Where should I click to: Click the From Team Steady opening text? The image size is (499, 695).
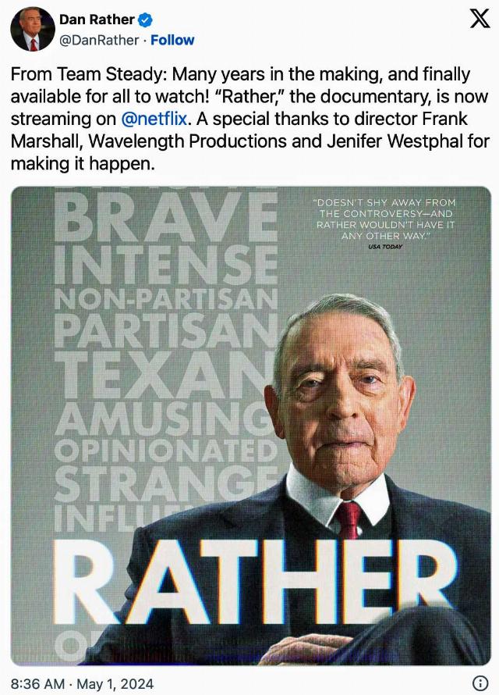coord(88,74)
